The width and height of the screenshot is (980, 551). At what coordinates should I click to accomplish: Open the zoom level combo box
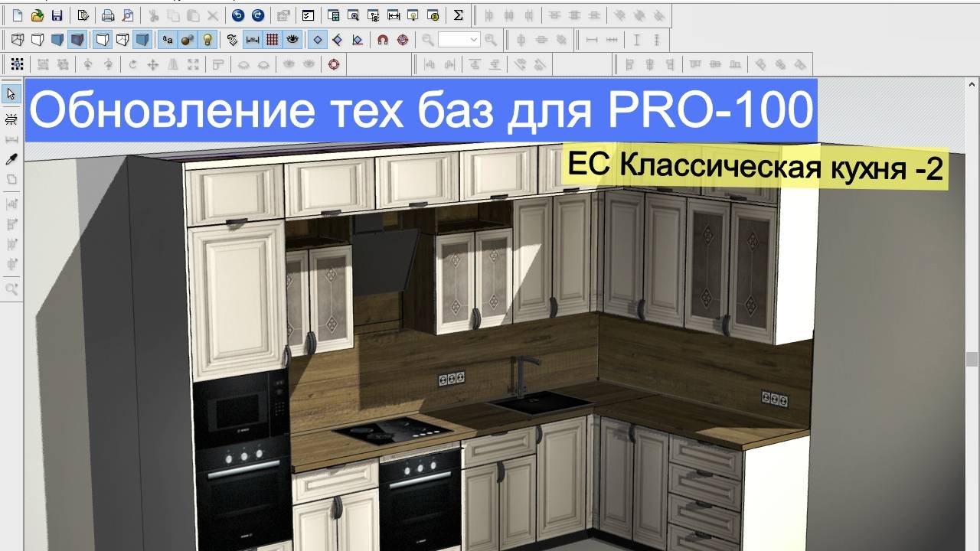coord(459,40)
